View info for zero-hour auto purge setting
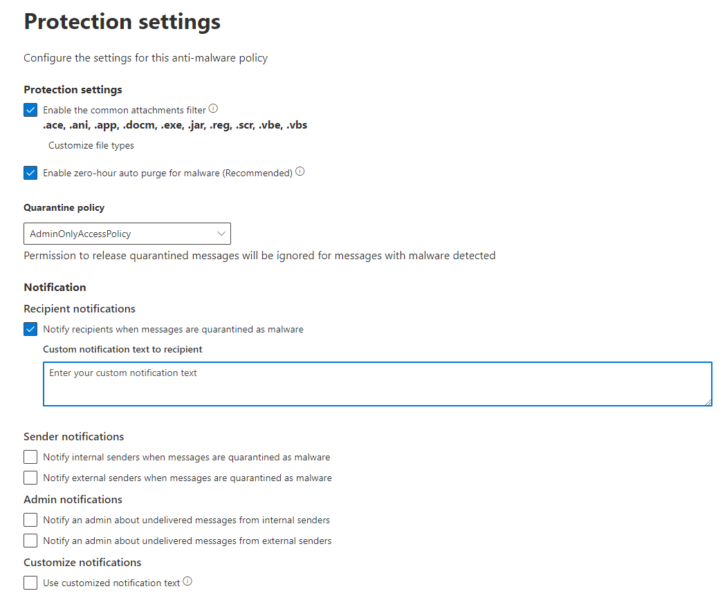Image resolution: width=727 pixels, height=600 pixels. click(x=300, y=171)
